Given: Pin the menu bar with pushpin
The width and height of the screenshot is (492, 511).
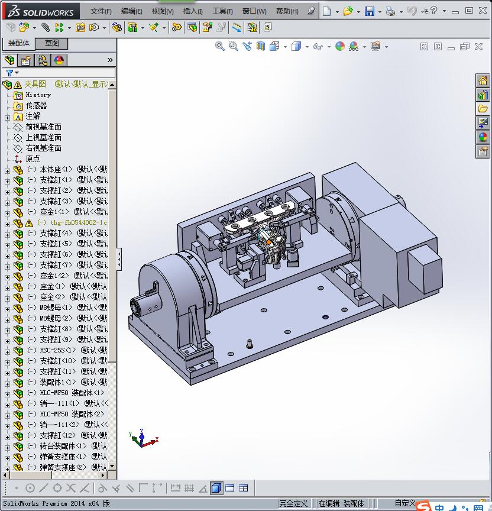Looking at the screenshot, I should [311, 11].
